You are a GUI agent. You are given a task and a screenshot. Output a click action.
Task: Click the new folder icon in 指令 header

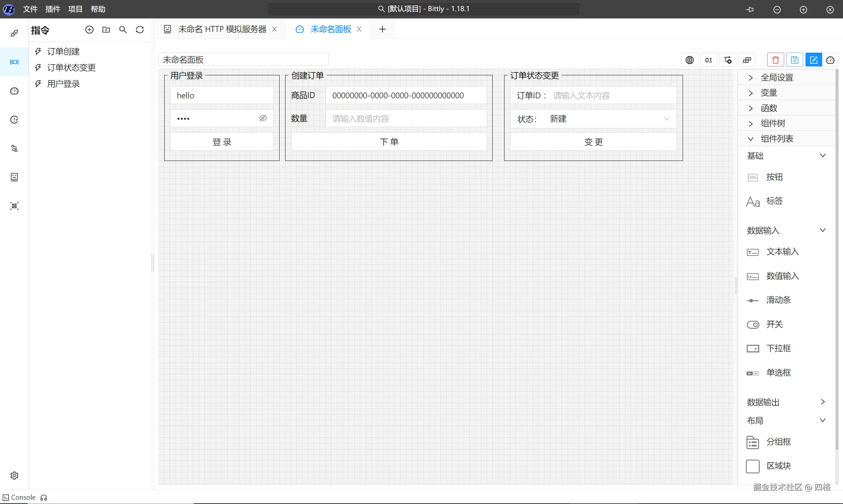[x=106, y=30]
